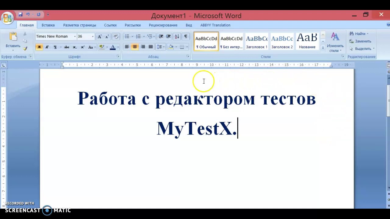
Task: Switch to the Разметка страницы tab
Action: click(80, 25)
